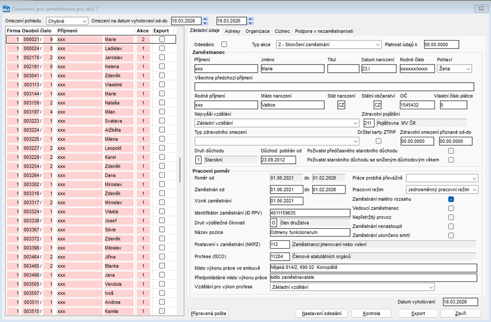This screenshot has width=491, height=322.
Task: Open the Organizace tab
Action: pos(257,31)
